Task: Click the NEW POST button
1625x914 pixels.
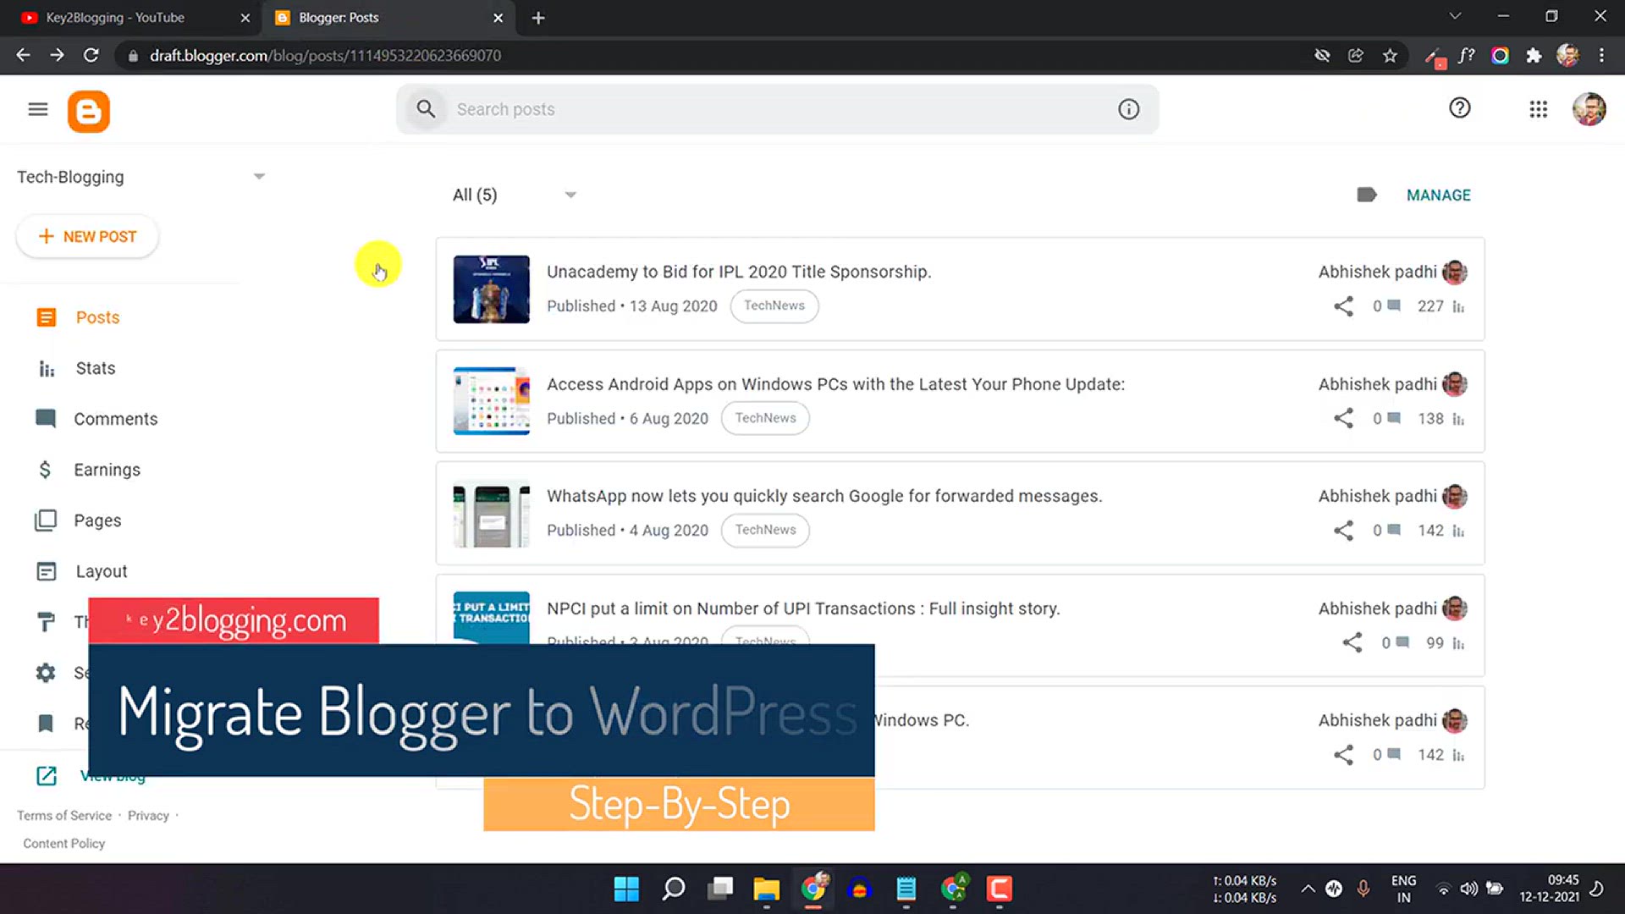Action: tap(87, 237)
